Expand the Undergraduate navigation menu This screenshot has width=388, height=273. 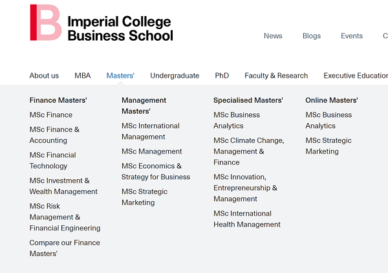pos(175,76)
